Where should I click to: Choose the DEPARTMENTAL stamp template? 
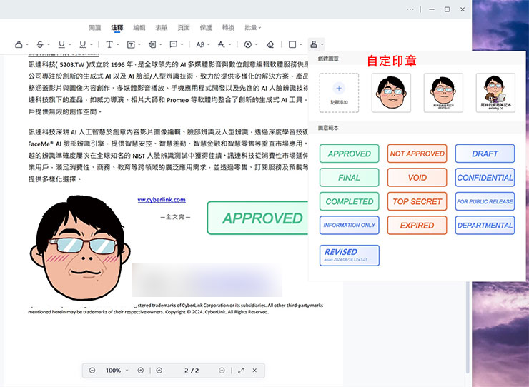[485, 225]
